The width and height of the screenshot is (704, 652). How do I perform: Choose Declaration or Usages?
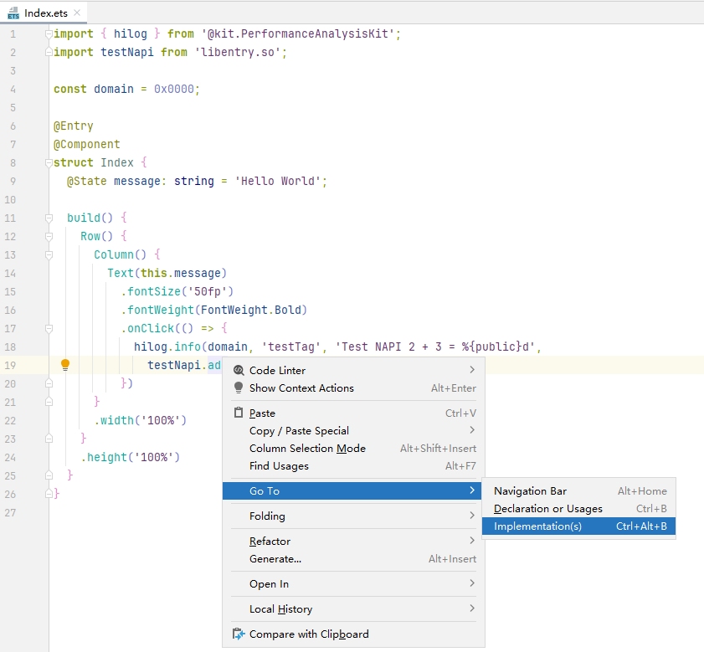pos(547,509)
